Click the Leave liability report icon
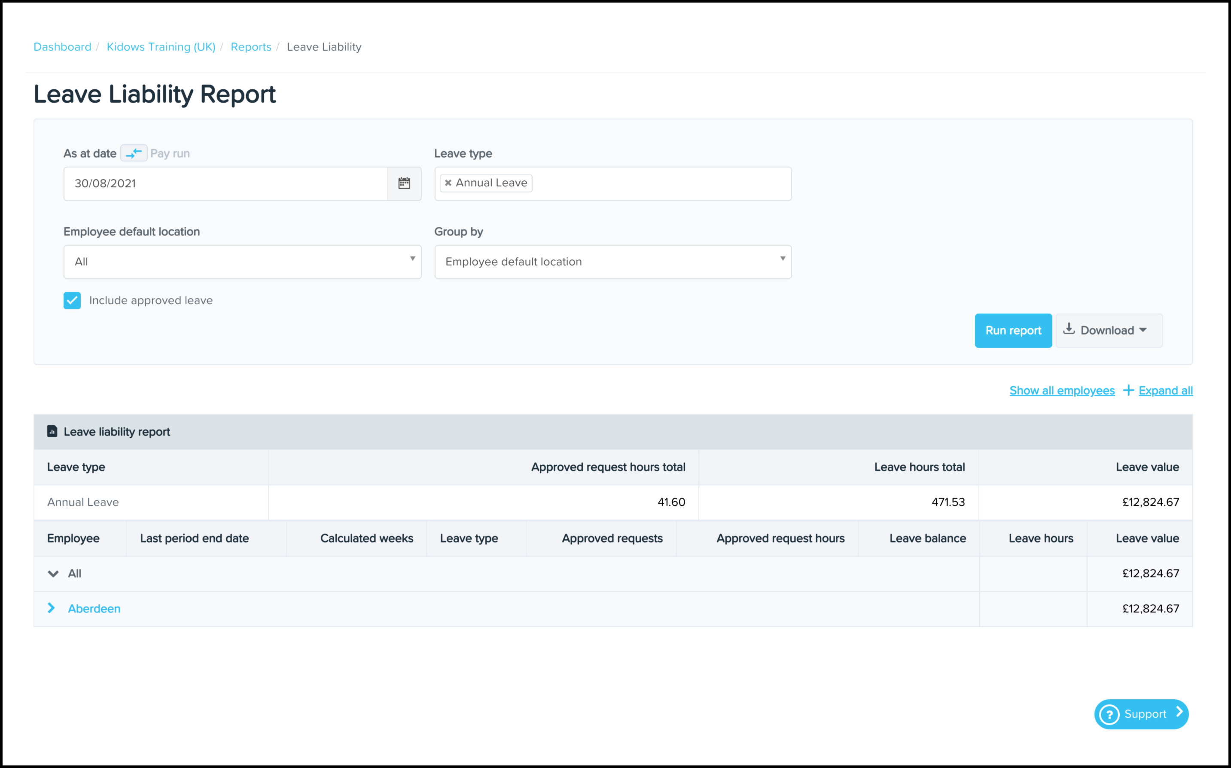Image resolution: width=1231 pixels, height=768 pixels. click(x=52, y=431)
